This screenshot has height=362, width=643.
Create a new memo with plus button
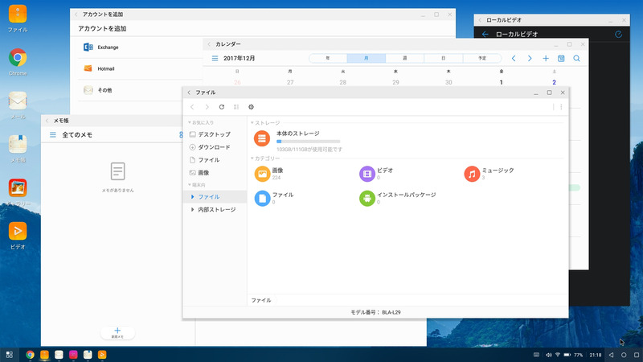coord(117,332)
